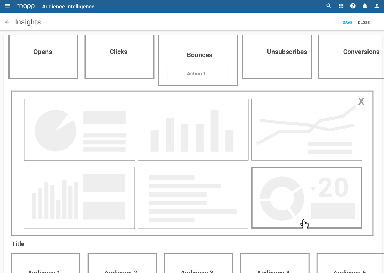Open notifications bell
The height and width of the screenshot is (273, 384).
coord(365,6)
